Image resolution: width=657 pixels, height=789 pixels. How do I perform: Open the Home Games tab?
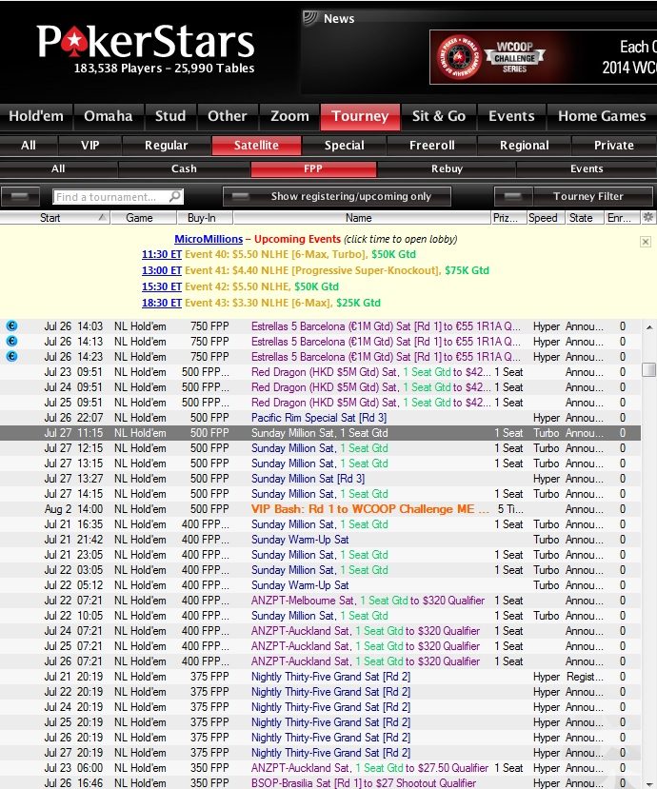tap(602, 116)
